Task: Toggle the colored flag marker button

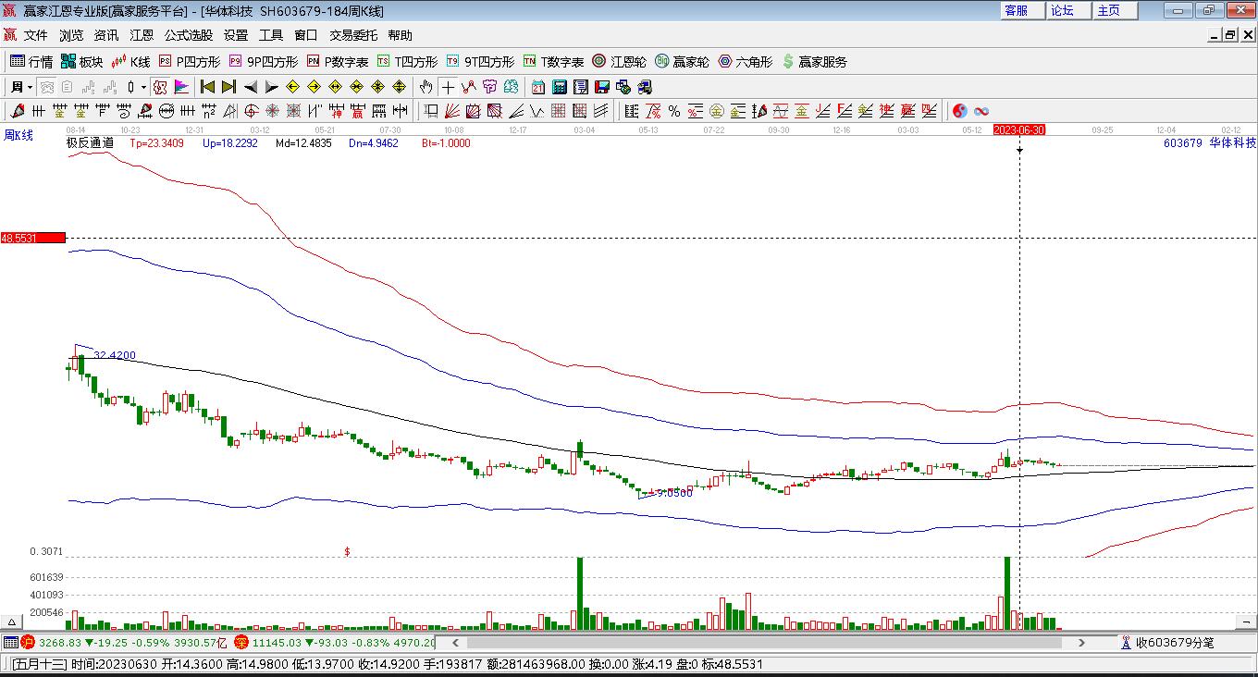Action: (x=181, y=87)
